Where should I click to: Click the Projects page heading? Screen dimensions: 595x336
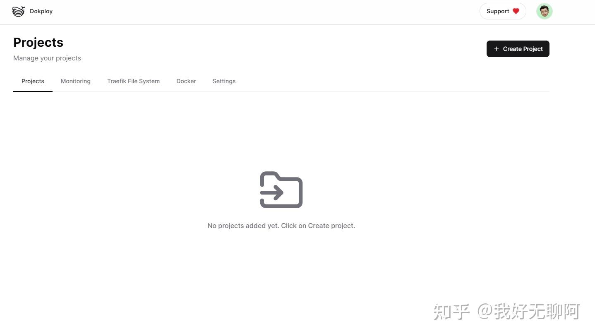(38, 42)
